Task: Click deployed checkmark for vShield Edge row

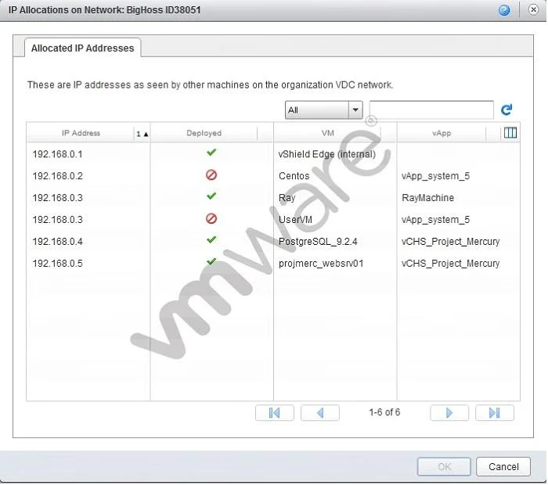Action: [x=211, y=153]
